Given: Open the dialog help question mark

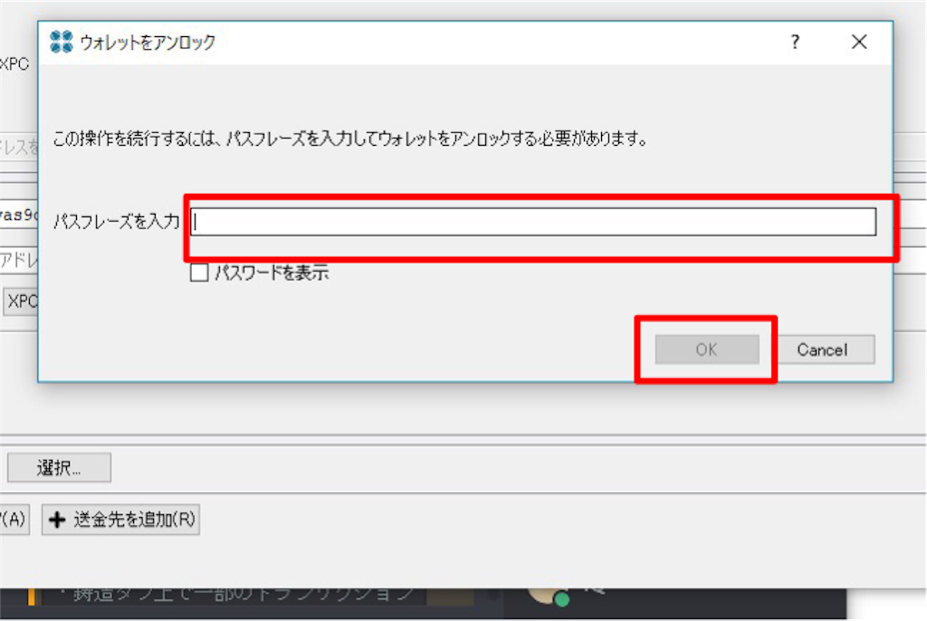Looking at the screenshot, I should (795, 42).
